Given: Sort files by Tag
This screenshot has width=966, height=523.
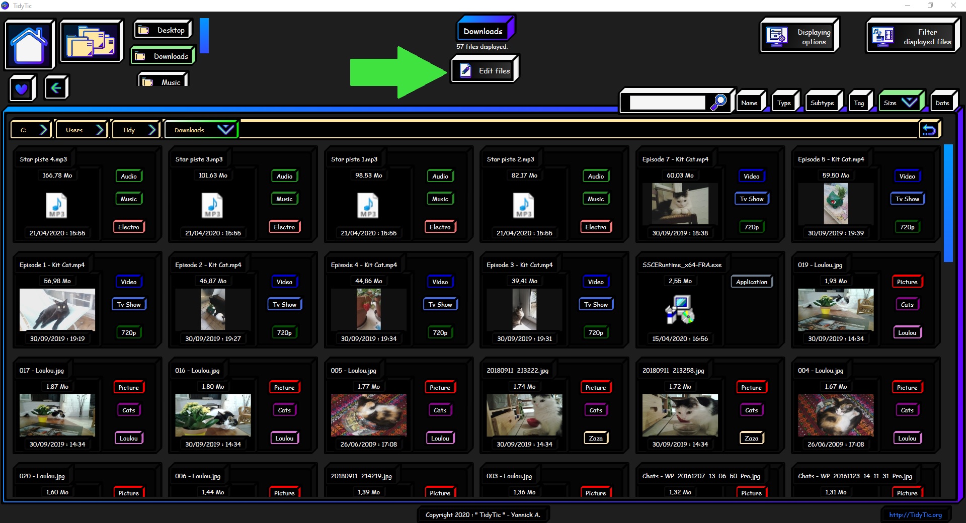Looking at the screenshot, I should click(x=860, y=103).
